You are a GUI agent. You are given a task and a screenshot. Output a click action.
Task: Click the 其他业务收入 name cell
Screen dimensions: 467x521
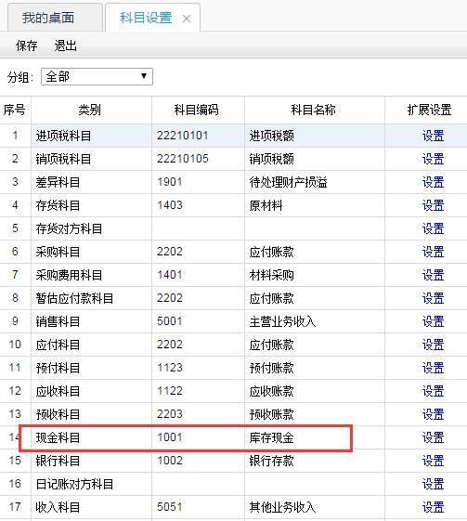[x=315, y=507]
